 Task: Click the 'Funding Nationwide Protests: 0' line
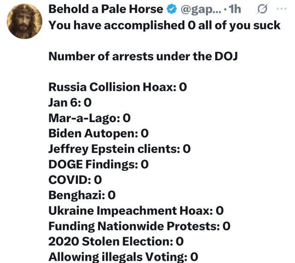139,226
